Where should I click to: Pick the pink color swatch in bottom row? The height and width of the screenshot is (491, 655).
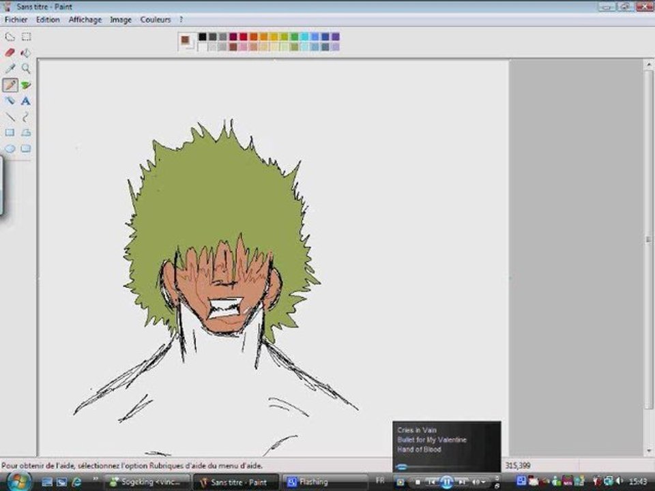click(x=243, y=47)
